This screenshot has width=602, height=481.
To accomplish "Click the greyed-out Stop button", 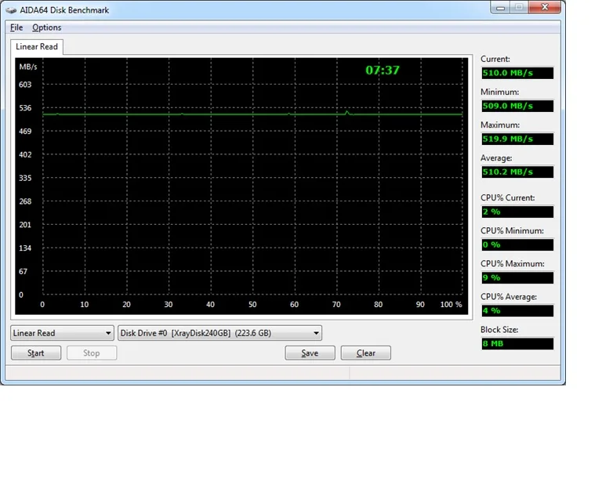I will [x=92, y=353].
